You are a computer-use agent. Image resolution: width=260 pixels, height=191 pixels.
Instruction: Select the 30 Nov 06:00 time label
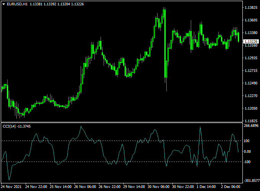[x=159, y=187]
